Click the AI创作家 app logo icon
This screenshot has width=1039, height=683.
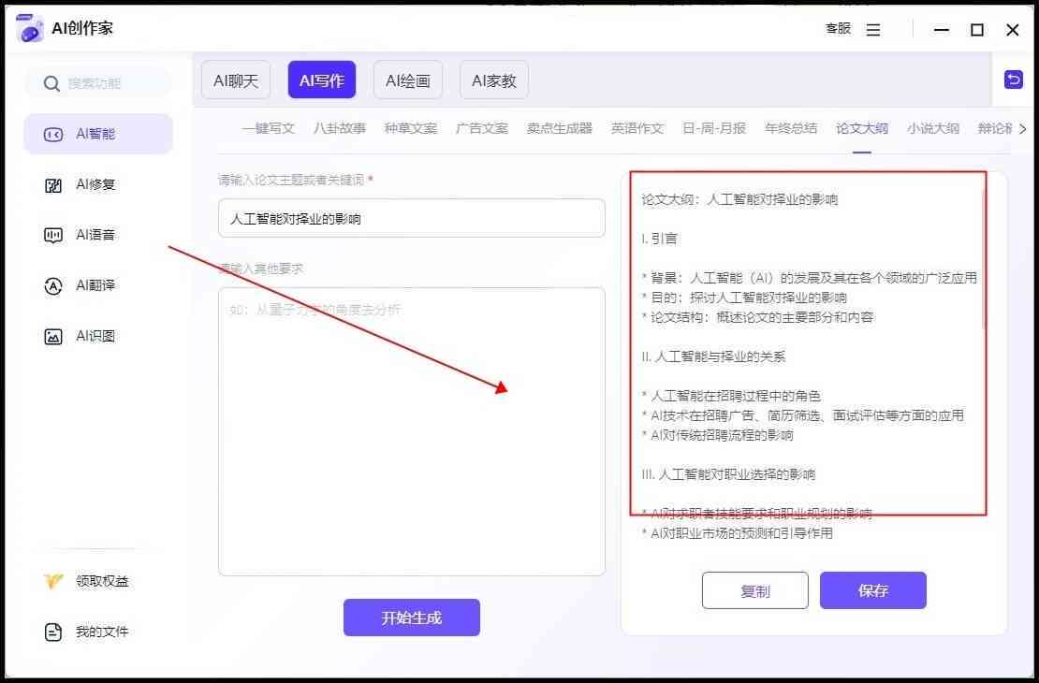tap(29, 28)
